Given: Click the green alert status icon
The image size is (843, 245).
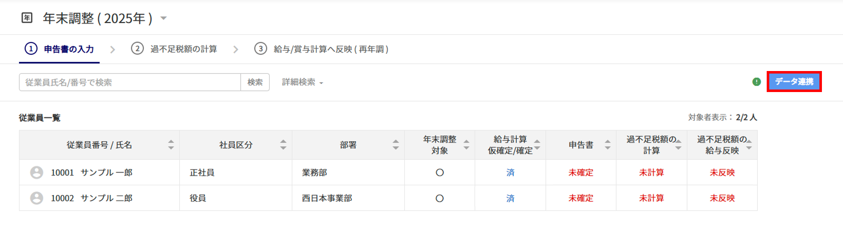Looking at the screenshot, I should tap(757, 82).
